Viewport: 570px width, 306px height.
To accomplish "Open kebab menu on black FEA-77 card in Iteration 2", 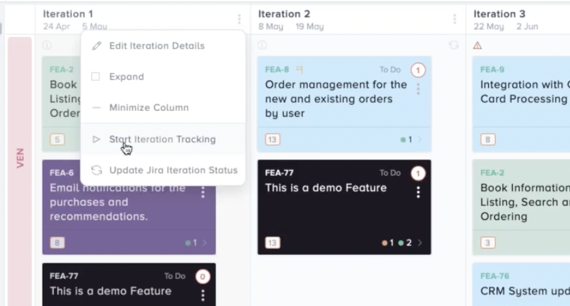I will click(x=418, y=192).
